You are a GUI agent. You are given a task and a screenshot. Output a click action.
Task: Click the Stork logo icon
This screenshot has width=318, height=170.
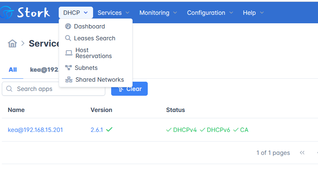pyautogui.click(x=7, y=12)
